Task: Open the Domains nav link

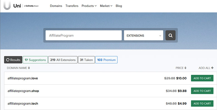Action: (x=56, y=6)
